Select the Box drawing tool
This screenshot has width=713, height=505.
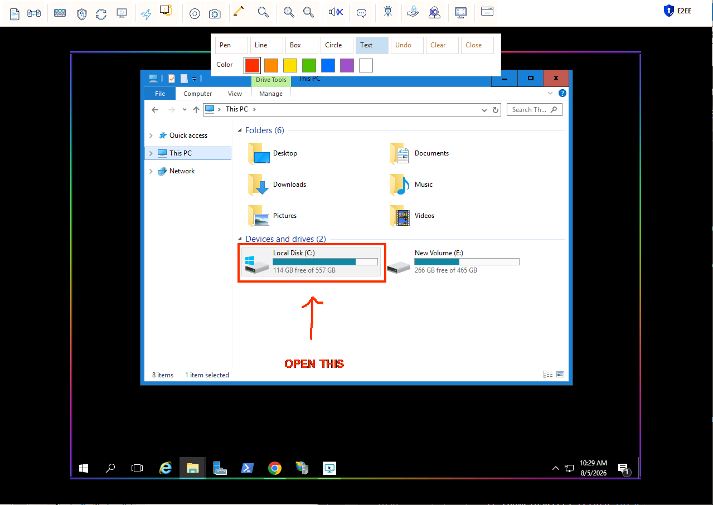(302, 45)
